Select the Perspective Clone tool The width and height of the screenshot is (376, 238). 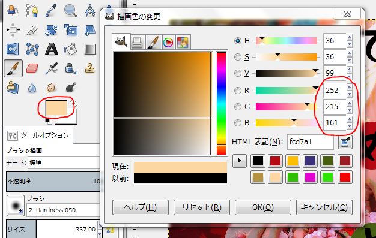click(x=13, y=88)
